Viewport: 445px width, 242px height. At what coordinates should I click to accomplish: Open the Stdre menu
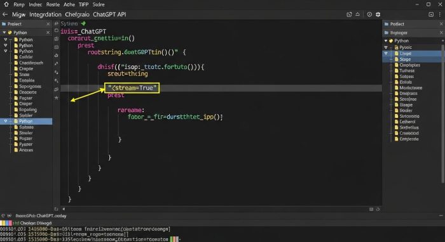pyautogui.click(x=99, y=4)
